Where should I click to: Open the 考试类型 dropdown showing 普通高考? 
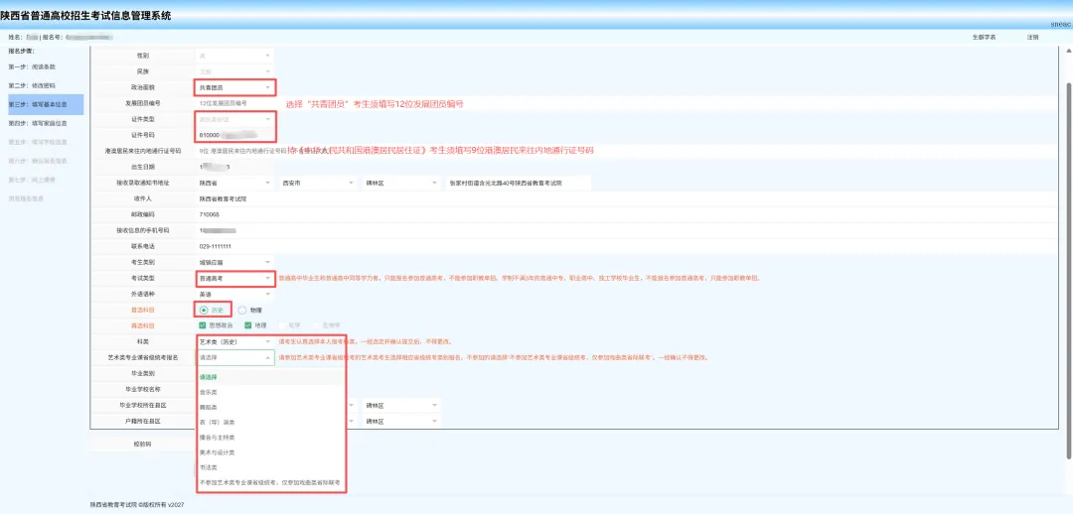234,279
